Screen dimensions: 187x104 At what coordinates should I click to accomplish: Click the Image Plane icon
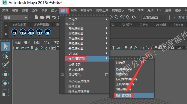[x=37, y=48]
